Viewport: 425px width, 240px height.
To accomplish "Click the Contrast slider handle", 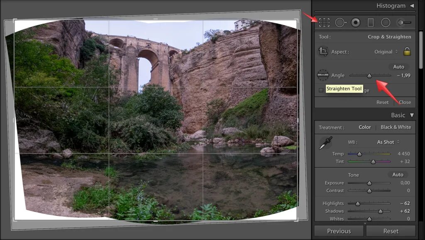I will coord(369,191).
